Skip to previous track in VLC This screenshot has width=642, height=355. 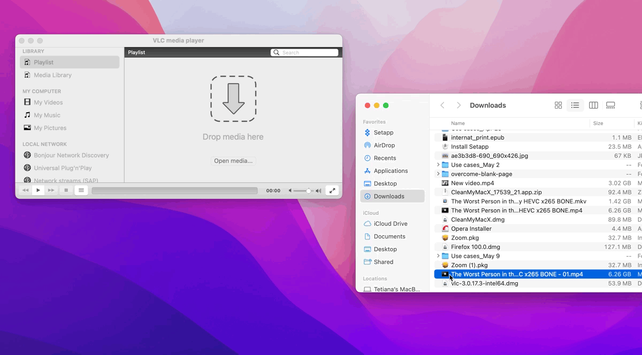coord(25,190)
